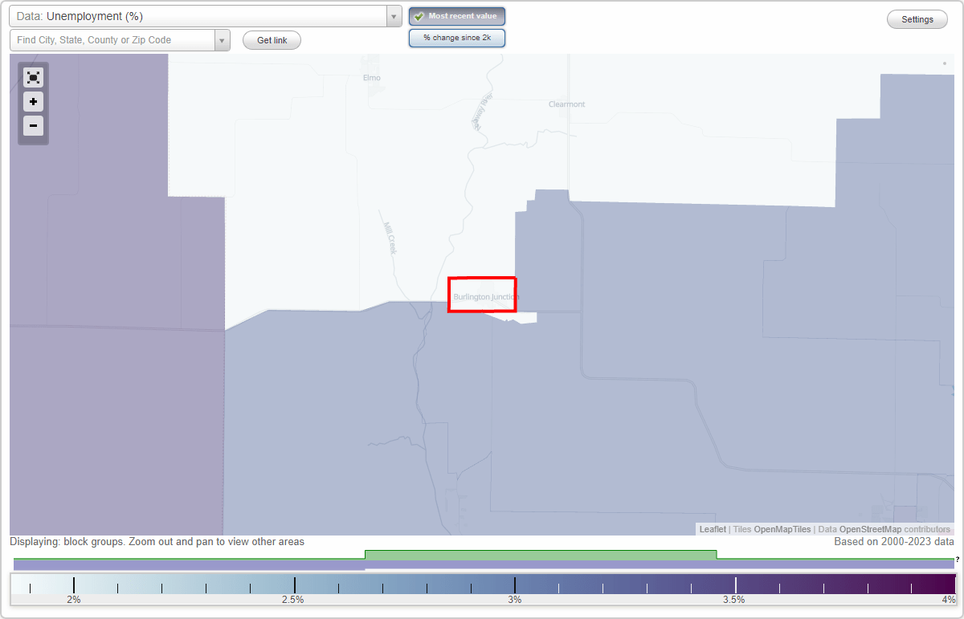Open the Data metric dropdown
Viewport: 964px width, 619px height.
(x=393, y=15)
